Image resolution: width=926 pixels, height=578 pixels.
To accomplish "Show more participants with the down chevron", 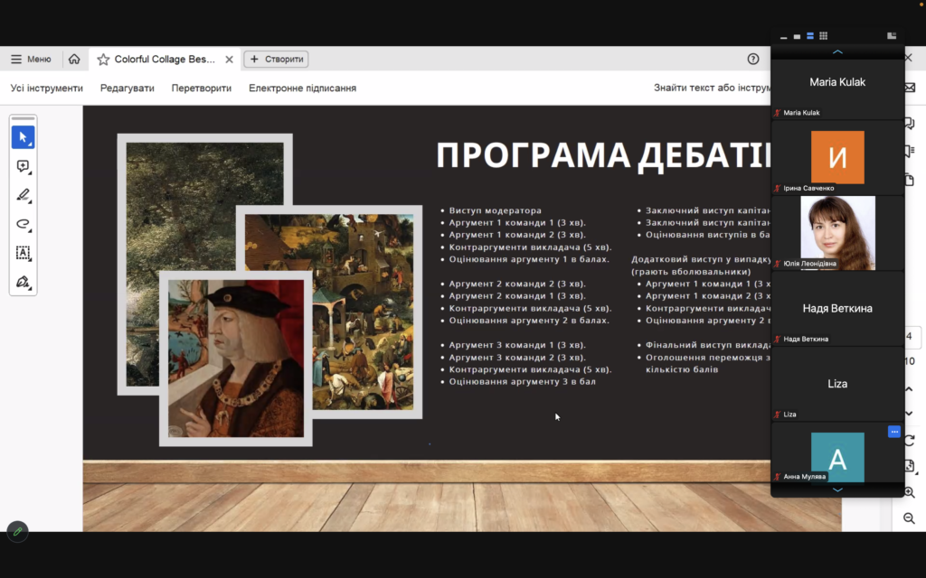I will 837,489.
